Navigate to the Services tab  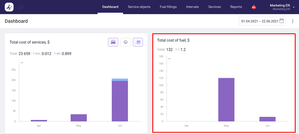[x=214, y=7]
